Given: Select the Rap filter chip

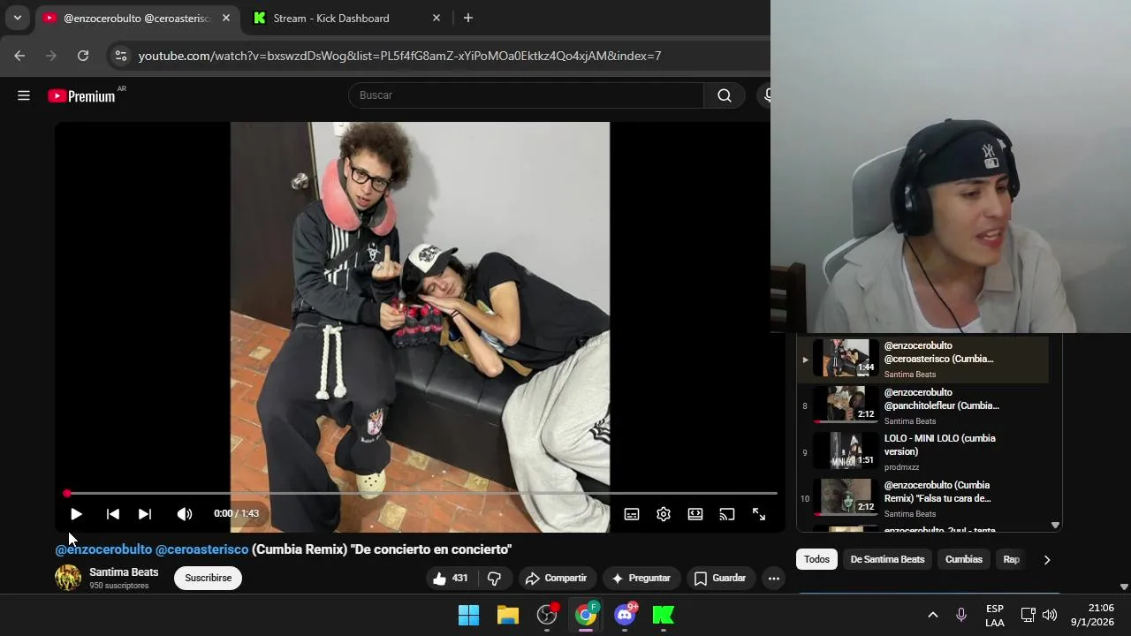Looking at the screenshot, I should [x=1012, y=559].
